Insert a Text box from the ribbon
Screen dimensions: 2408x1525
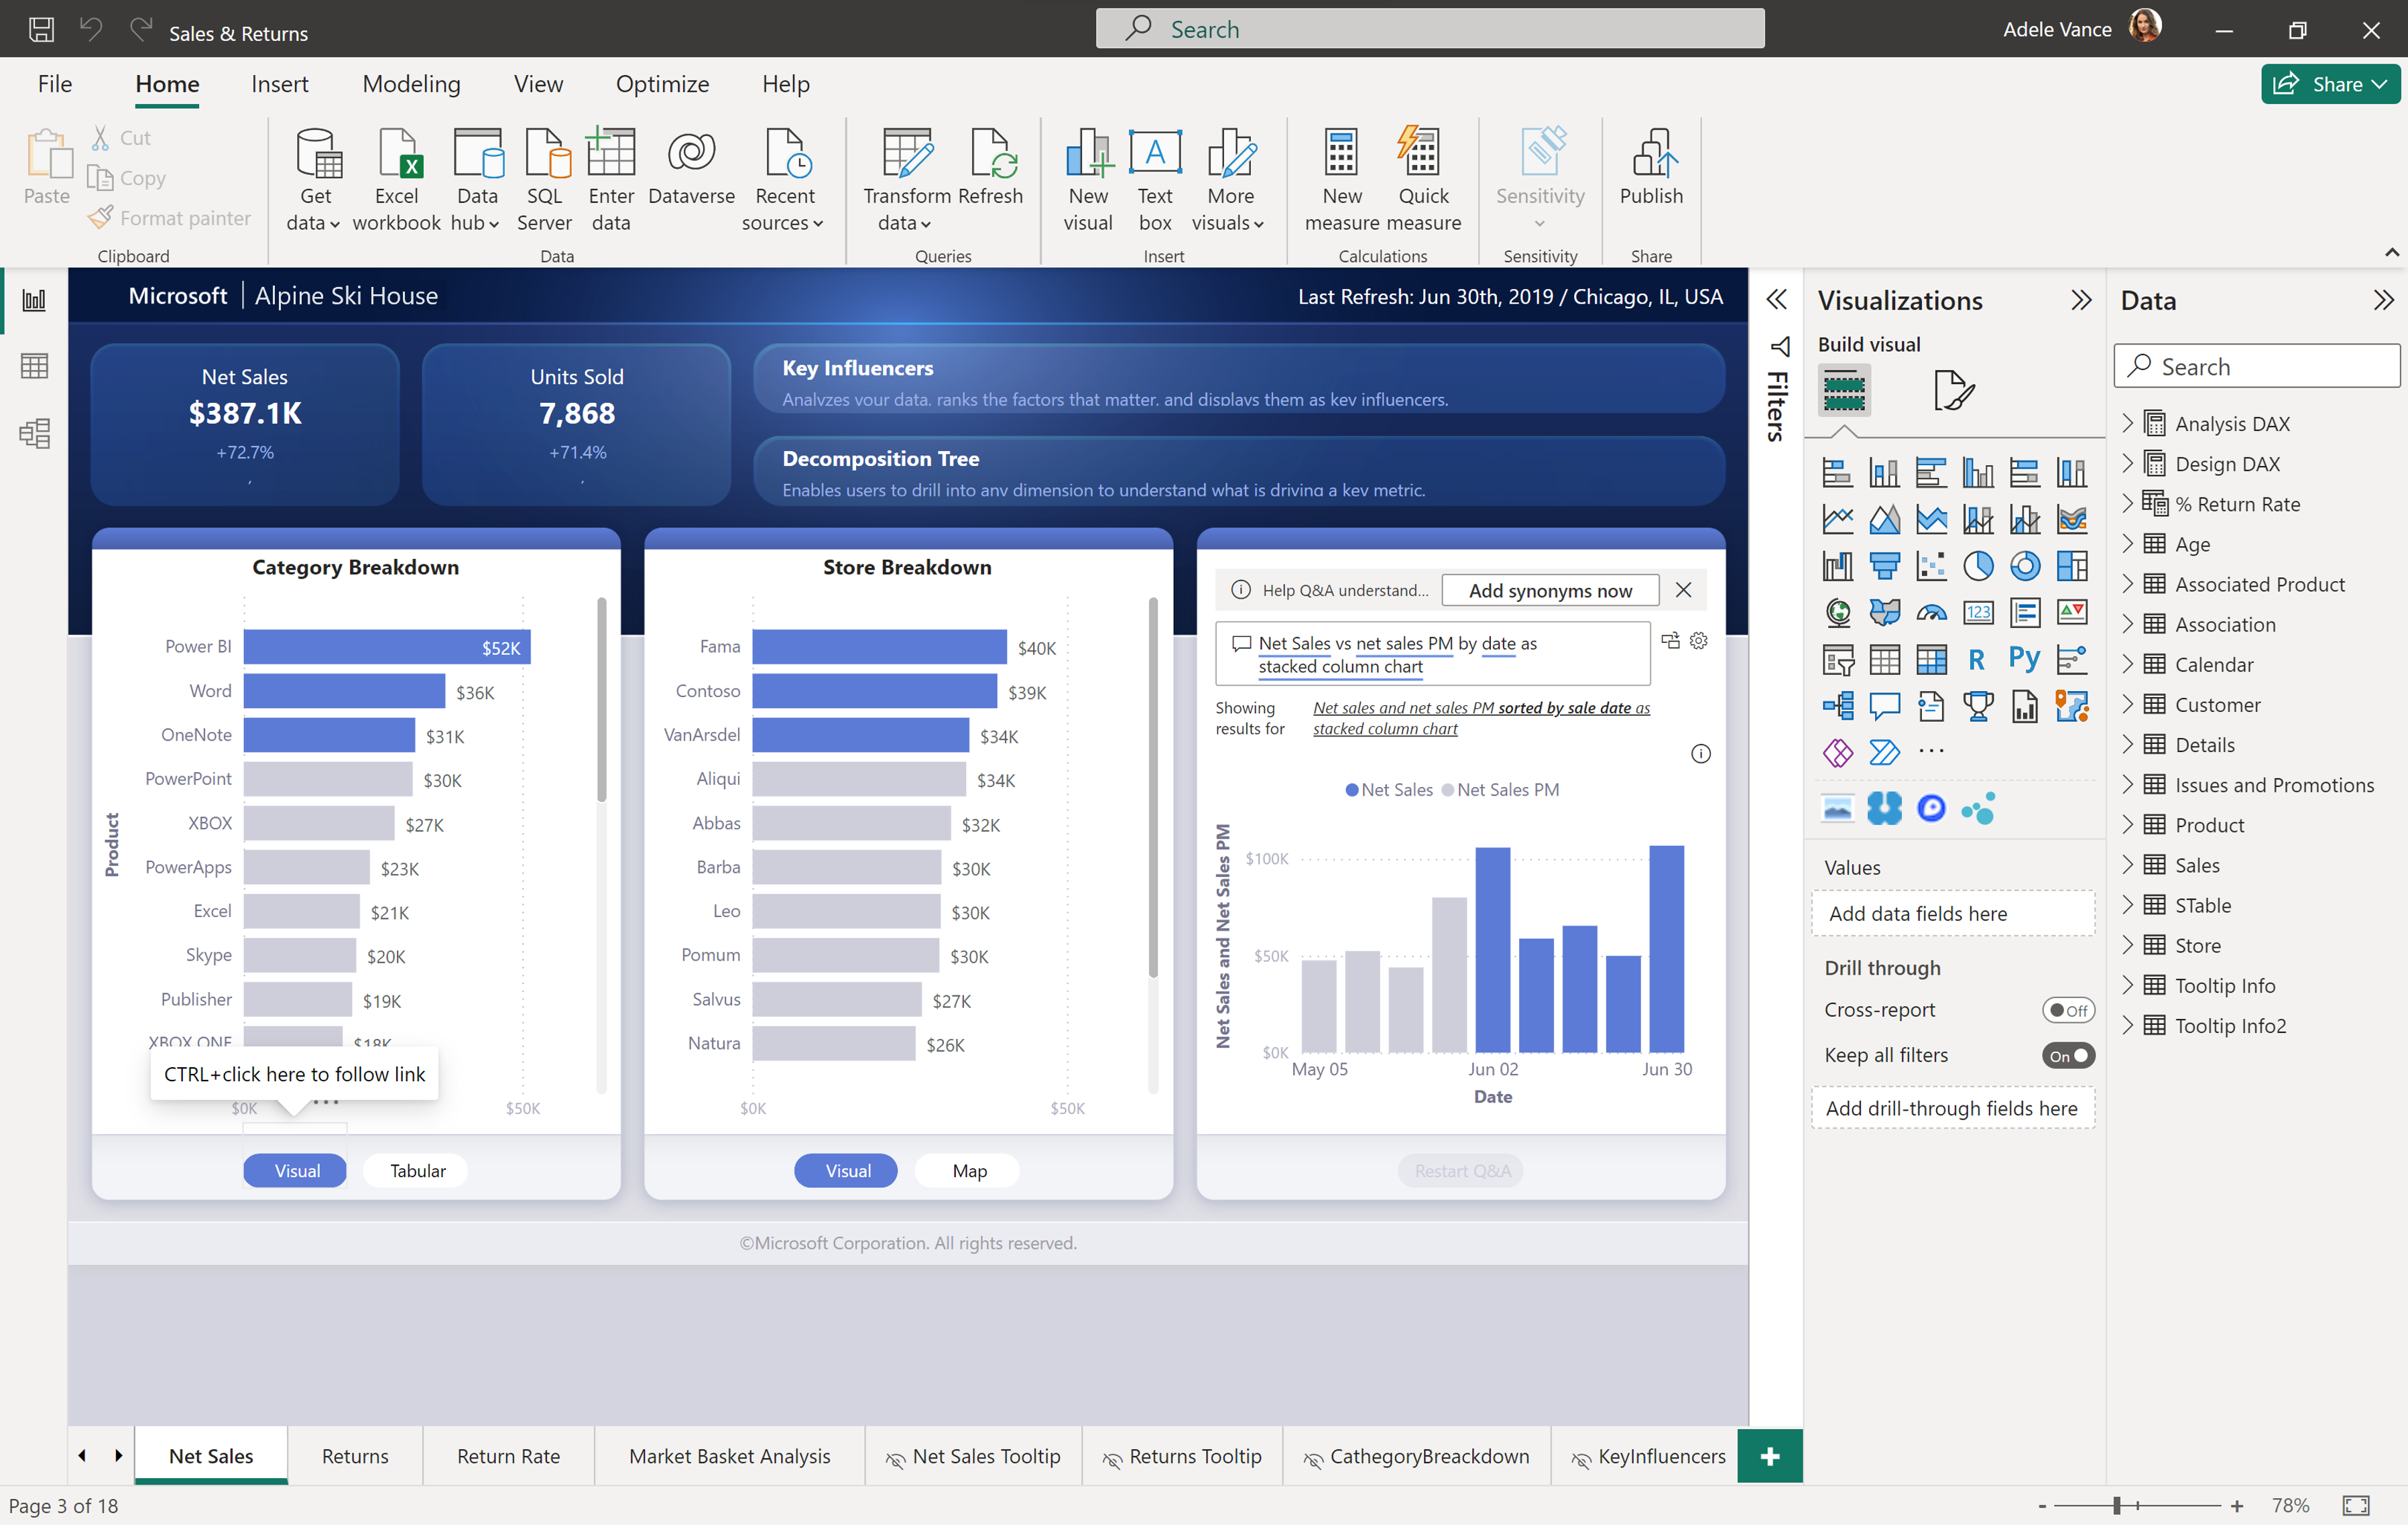[x=1155, y=180]
